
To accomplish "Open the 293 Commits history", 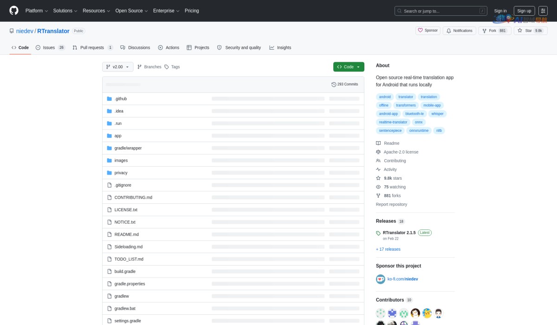I will point(344,84).
